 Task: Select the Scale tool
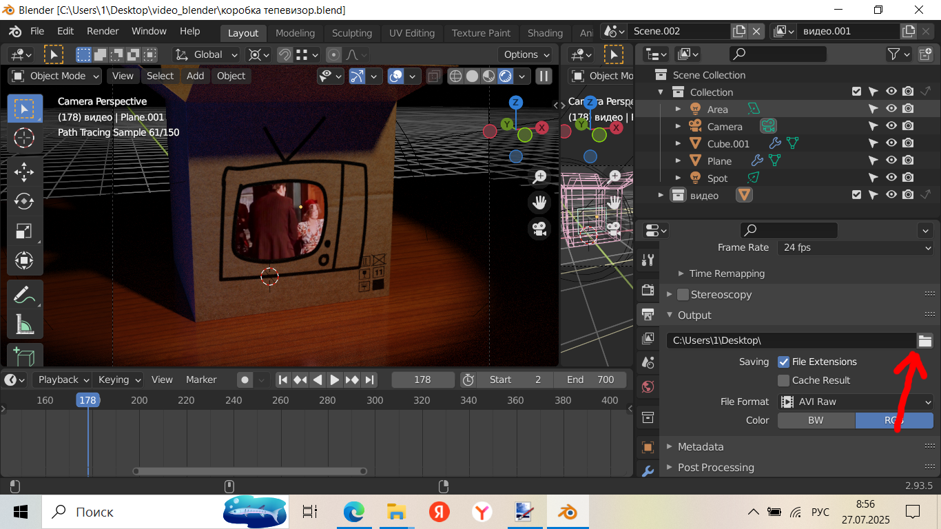24,231
